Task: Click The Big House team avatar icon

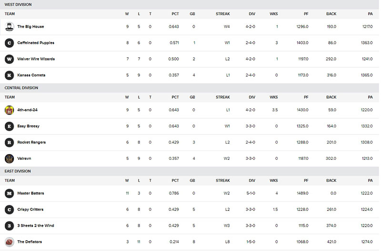Action: click(9, 27)
